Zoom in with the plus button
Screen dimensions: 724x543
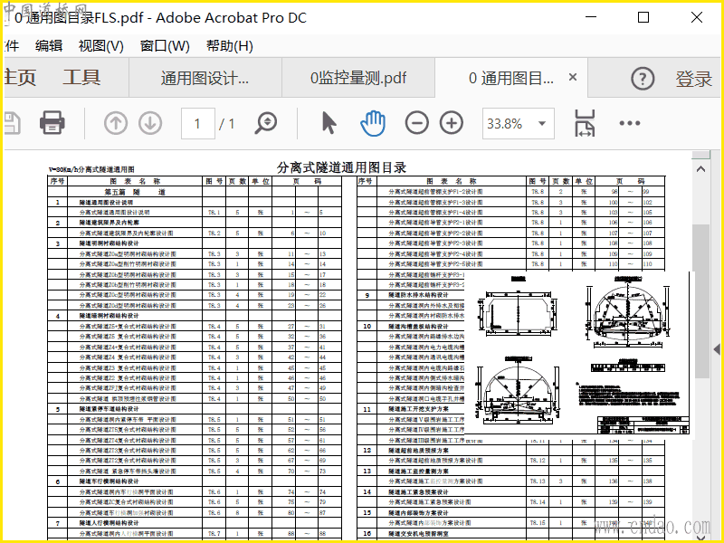(451, 123)
